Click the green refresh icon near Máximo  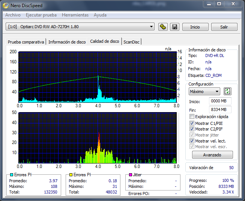click(227, 91)
